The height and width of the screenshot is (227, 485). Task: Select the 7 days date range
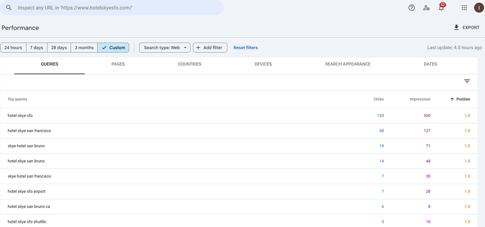pyautogui.click(x=37, y=48)
